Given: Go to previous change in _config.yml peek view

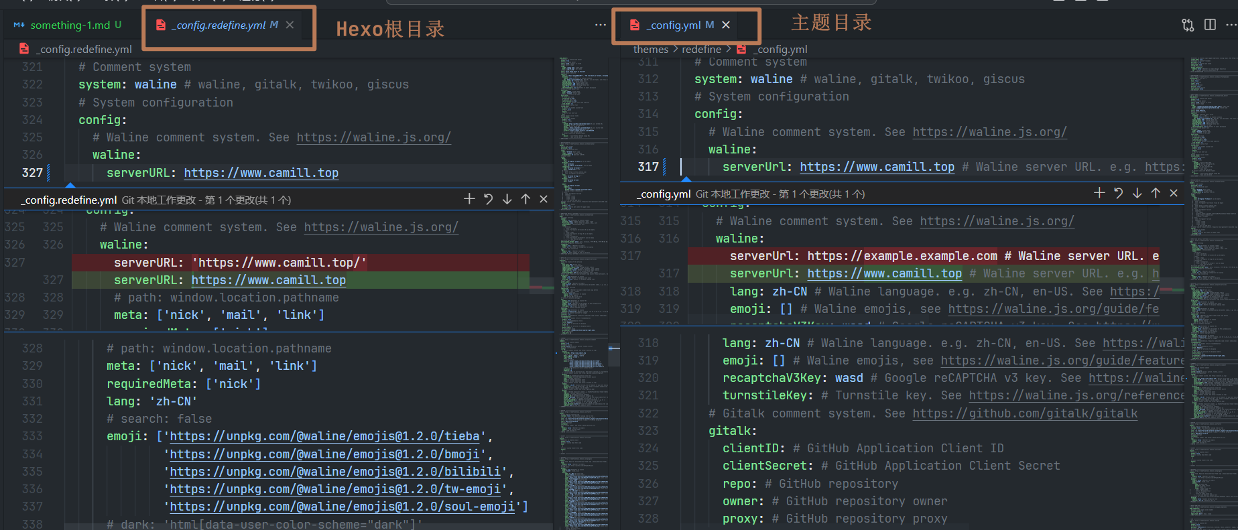Looking at the screenshot, I should click(1156, 193).
